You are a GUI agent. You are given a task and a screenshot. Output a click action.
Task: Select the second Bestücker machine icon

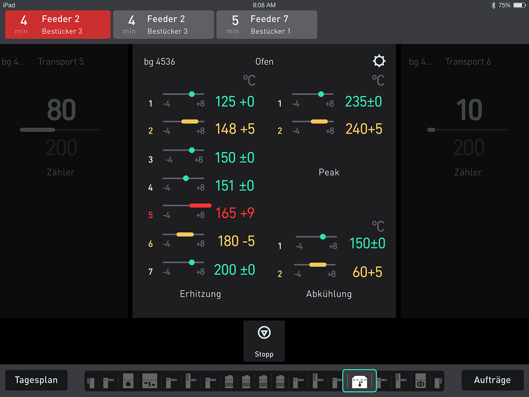[x=246, y=381]
